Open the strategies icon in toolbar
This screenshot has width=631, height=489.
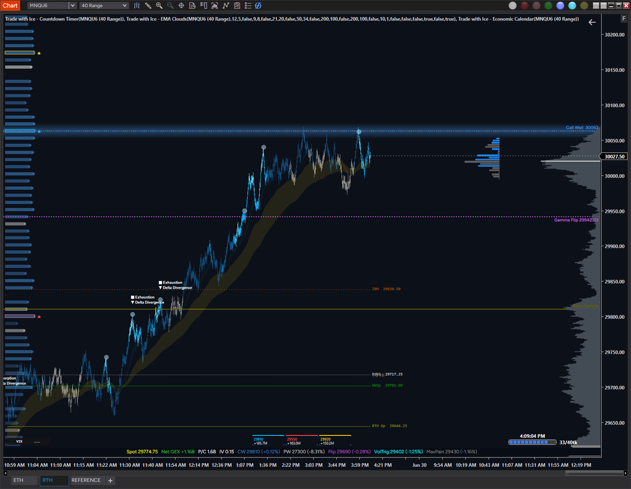pos(226,5)
